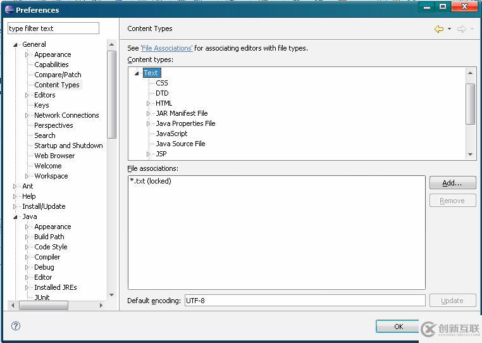The width and height of the screenshot is (482, 343).
Task: Click the Default encoding UTF-8 field
Action: pos(305,301)
